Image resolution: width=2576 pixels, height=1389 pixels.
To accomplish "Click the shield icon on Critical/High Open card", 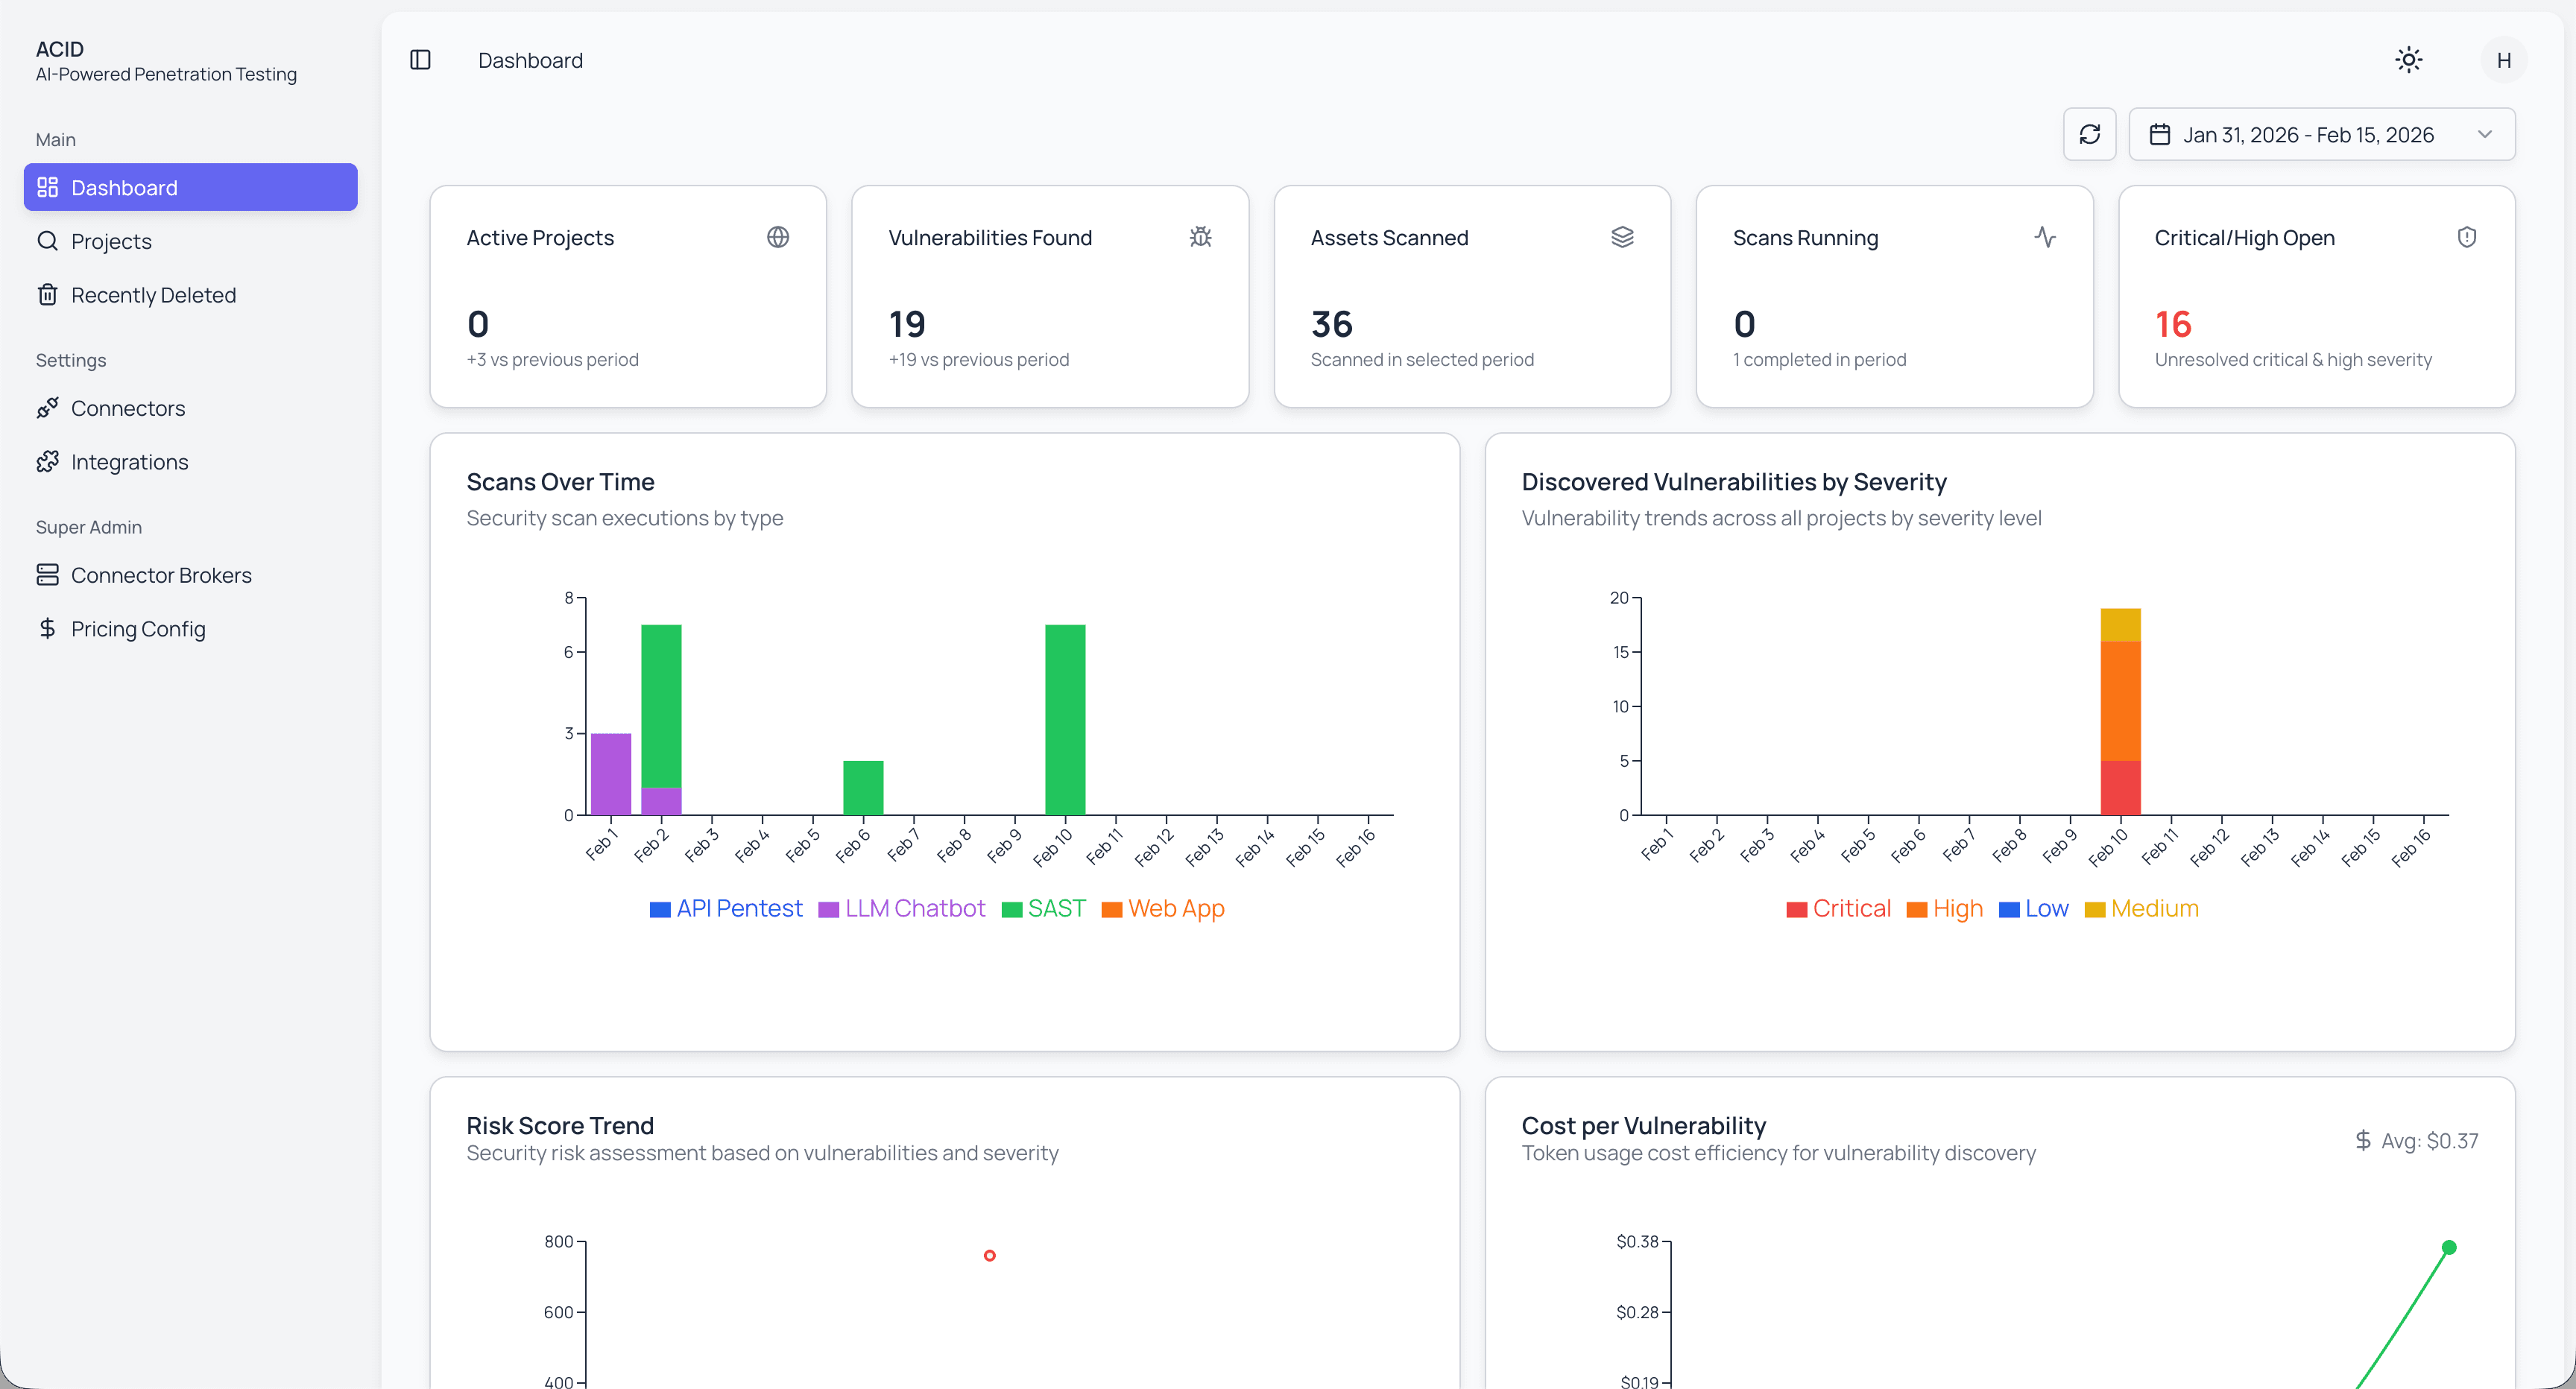I will 2467,237.
